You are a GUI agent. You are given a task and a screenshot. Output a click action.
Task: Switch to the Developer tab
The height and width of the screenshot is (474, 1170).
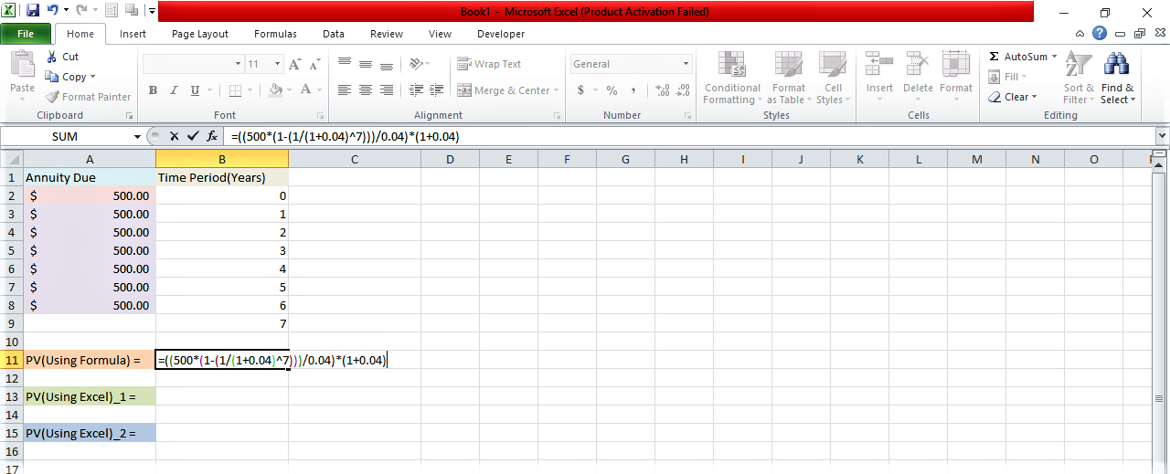click(x=501, y=34)
